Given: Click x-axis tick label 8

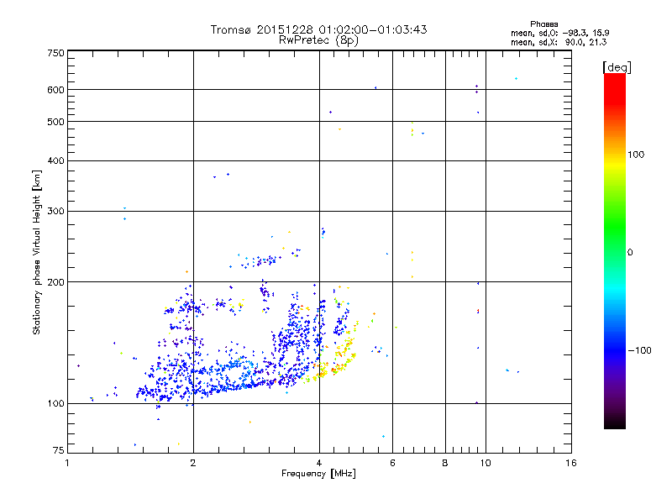Looking at the screenshot, I should click(x=445, y=463).
